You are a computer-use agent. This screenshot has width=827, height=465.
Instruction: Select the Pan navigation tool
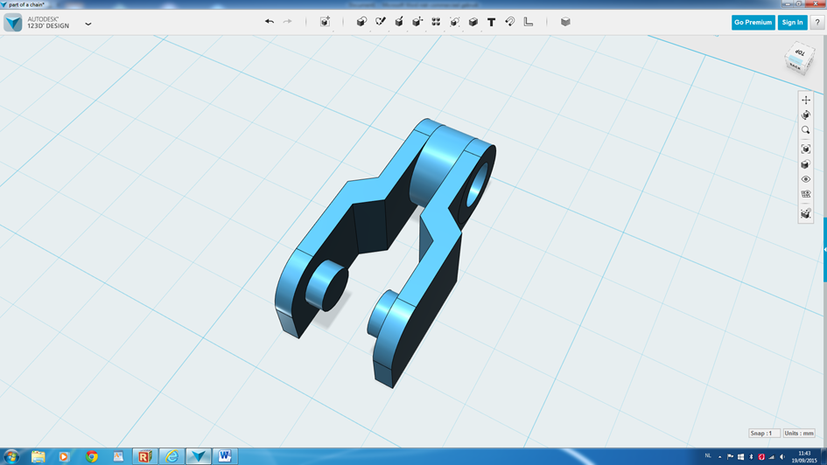[x=805, y=100]
